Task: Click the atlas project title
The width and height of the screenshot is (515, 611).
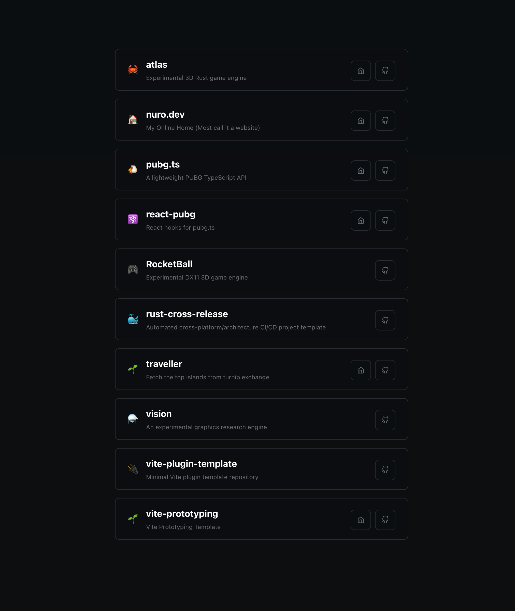Action: pyautogui.click(x=156, y=65)
